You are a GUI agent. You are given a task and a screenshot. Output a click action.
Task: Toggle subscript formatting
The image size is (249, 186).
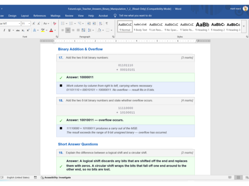23,30
